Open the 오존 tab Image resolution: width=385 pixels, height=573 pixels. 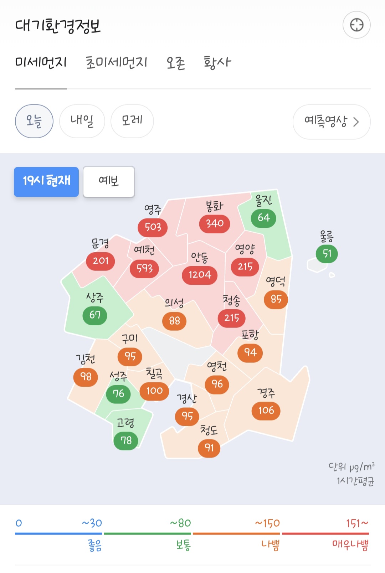coord(176,63)
